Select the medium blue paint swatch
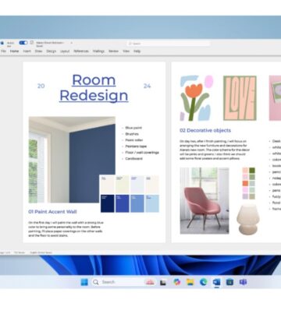 [137, 204]
